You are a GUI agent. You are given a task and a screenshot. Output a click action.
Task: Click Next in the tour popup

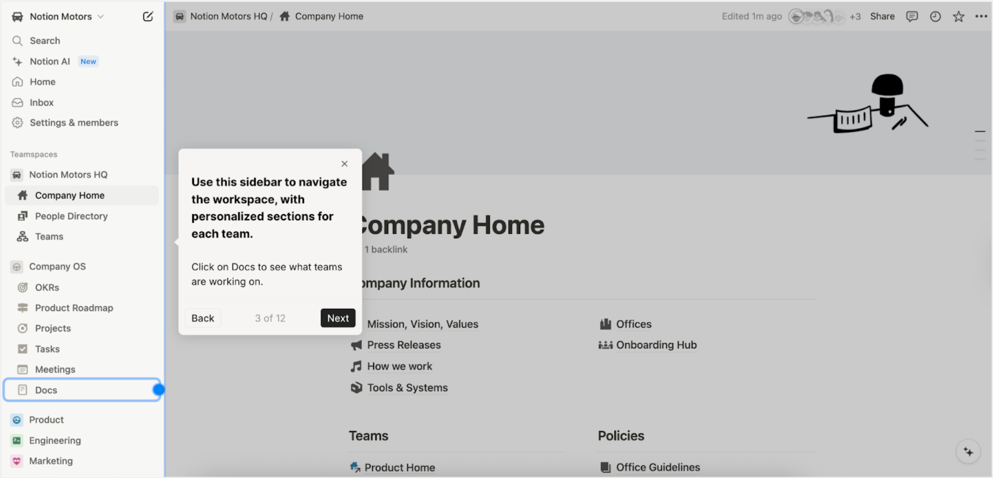pyautogui.click(x=338, y=318)
